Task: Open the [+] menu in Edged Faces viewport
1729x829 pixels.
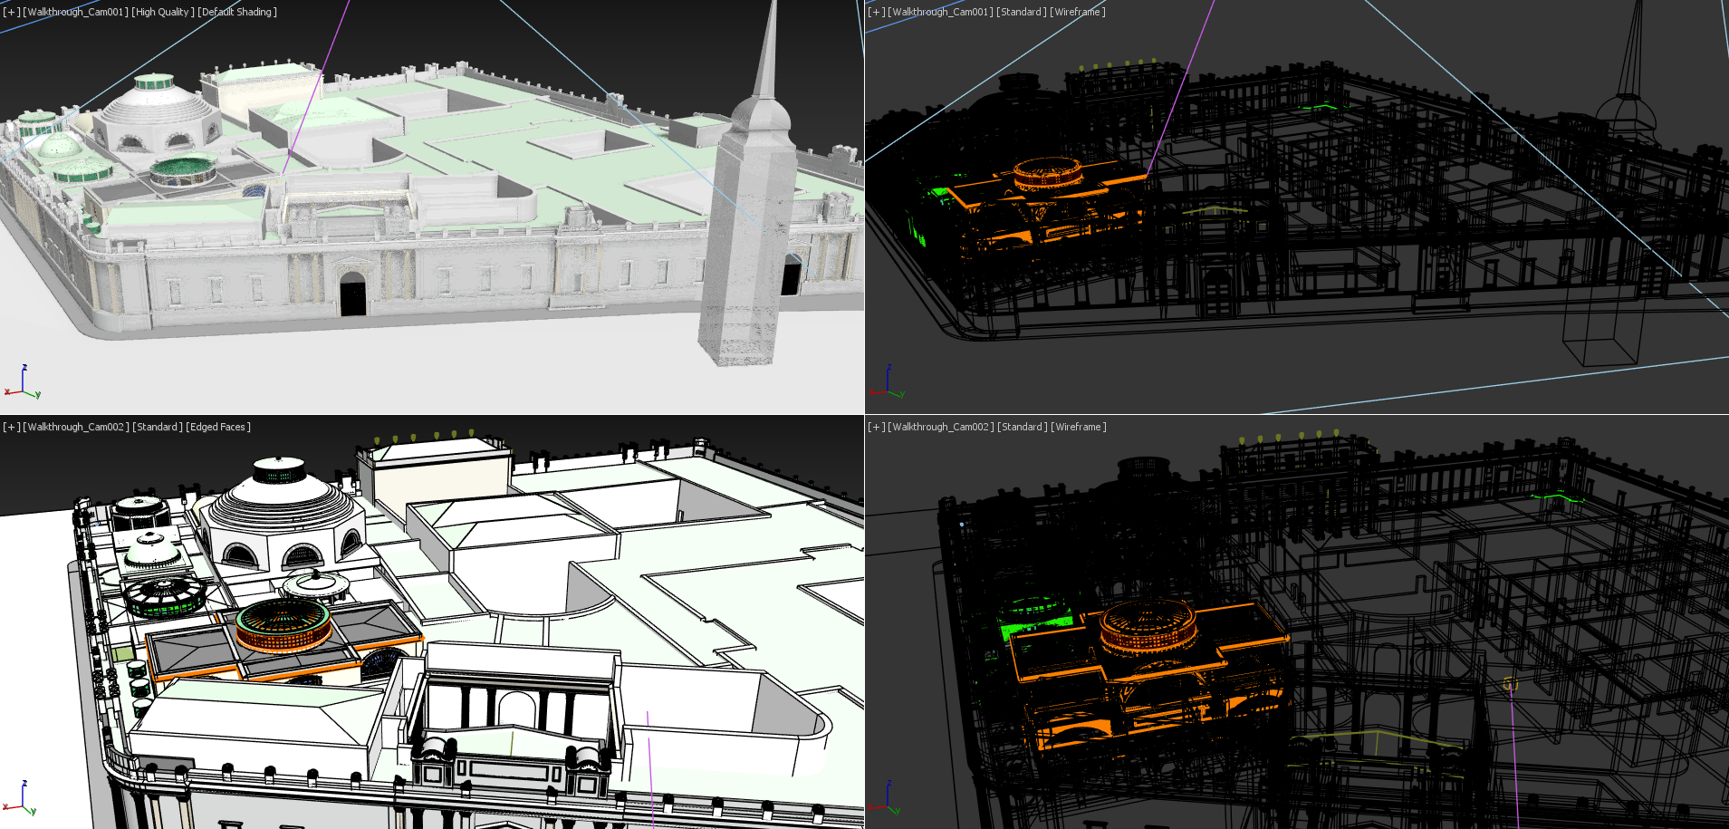Action: pyautogui.click(x=11, y=427)
